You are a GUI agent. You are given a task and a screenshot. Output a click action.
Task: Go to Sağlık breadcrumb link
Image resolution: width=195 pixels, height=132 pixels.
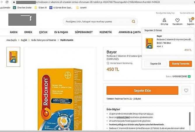24,40
